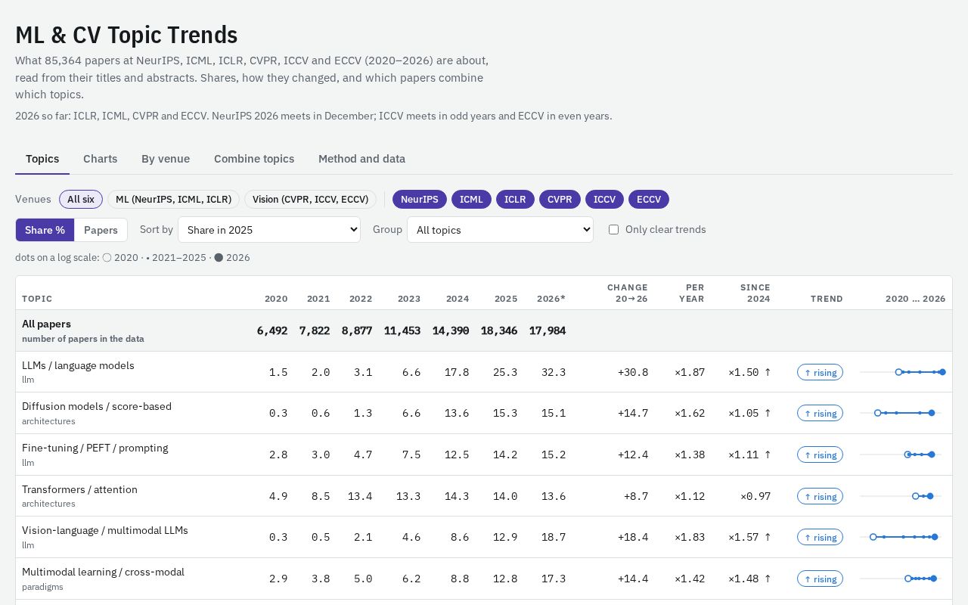Toggle the standalone ICCV venue pill
The height and width of the screenshot is (605, 968).
[604, 200]
